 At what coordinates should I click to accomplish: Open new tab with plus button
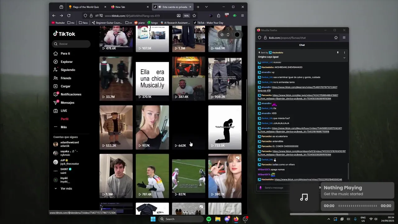(198, 7)
